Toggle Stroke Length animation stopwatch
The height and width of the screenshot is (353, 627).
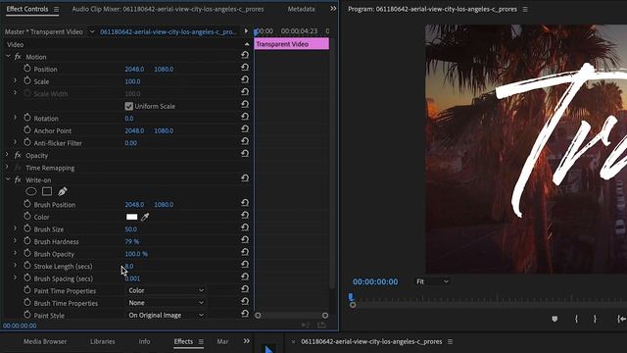point(27,266)
